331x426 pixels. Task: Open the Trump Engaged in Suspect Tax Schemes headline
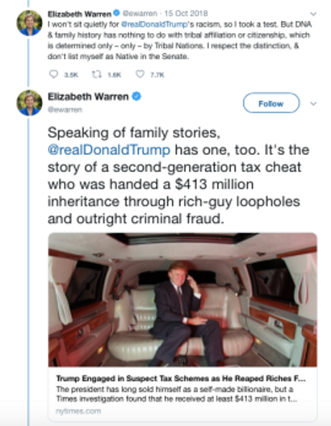pyautogui.click(x=181, y=379)
